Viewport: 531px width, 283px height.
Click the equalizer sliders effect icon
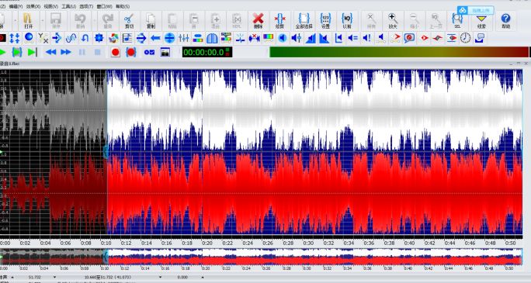(184, 38)
